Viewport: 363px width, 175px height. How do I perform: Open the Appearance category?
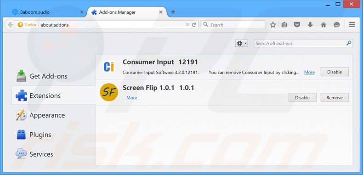pos(53,115)
